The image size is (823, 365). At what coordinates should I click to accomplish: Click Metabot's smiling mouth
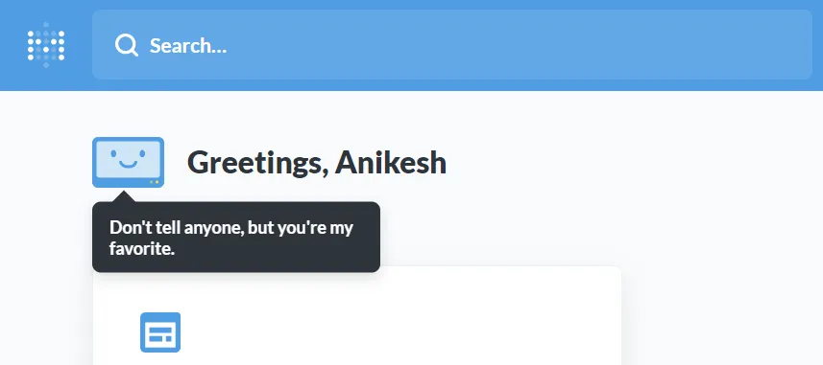tap(128, 165)
